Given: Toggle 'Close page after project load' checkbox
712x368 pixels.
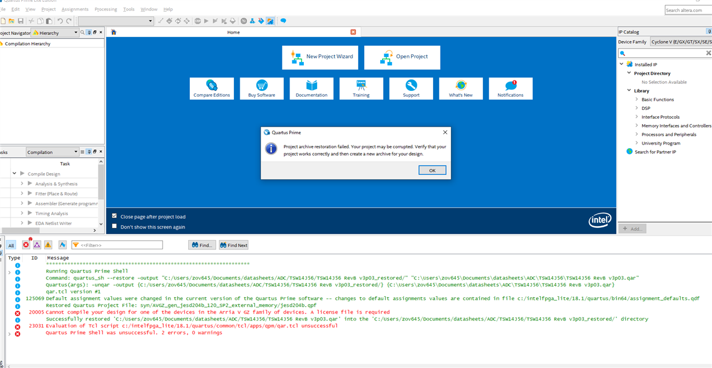Looking at the screenshot, I should point(115,216).
